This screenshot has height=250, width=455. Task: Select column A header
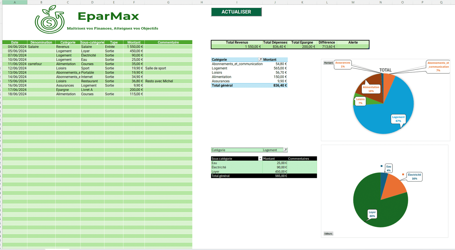pos(15,2)
